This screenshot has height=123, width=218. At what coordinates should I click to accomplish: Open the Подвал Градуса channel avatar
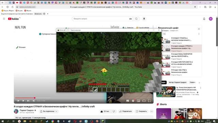tap(16, 111)
